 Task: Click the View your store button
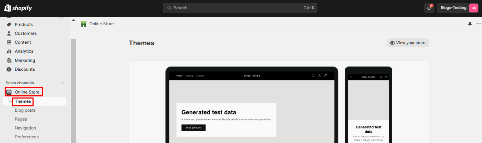[x=408, y=43]
